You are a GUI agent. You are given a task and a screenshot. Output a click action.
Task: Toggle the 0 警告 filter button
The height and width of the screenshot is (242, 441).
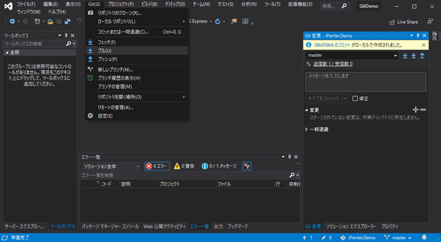point(184,166)
